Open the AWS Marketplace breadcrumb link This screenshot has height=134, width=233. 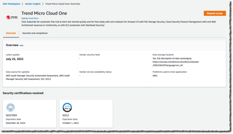[x=11, y=4]
